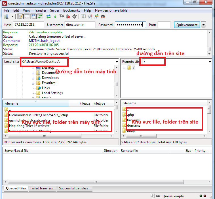Click the Username input field
Image resolution: width=215 pixels, height=199 pixels.
[80, 25]
